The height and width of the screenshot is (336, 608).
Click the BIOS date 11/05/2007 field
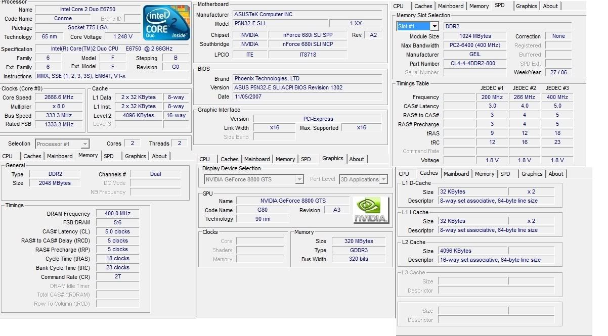(x=308, y=97)
